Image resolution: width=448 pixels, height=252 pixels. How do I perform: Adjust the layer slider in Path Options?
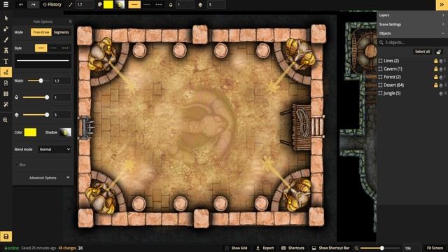click(x=36, y=115)
